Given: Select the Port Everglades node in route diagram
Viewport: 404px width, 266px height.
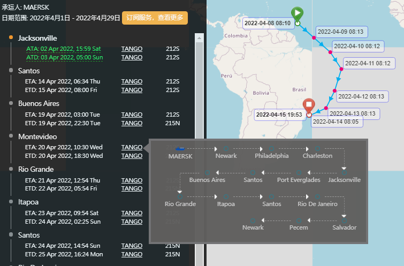Looking at the screenshot, I should click(x=298, y=172).
